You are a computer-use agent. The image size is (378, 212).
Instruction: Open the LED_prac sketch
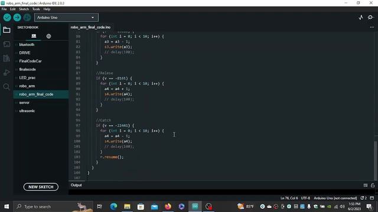click(27, 78)
